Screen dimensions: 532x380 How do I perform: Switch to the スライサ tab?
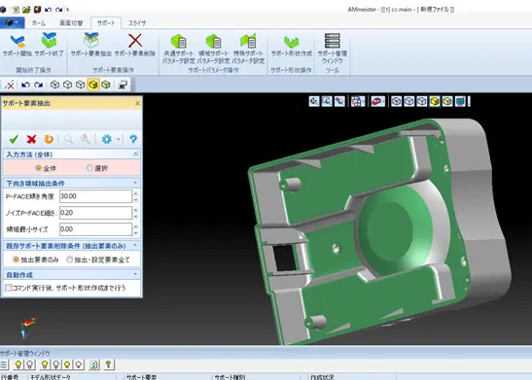pyautogui.click(x=137, y=23)
